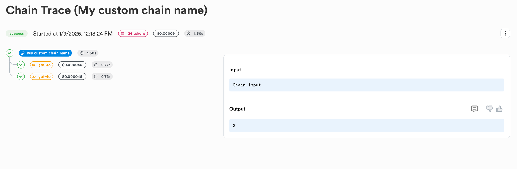
Task: Select the first gpt-4o span badge
Action: (41, 65)
